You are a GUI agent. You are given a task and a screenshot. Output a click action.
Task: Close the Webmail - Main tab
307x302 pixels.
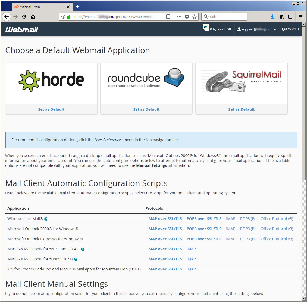[68, 7]
